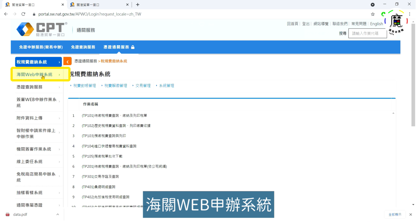This screenshot has width=416, height=222.
Task: Expand chevron beside 線上委任系統
Action: pos(59,162)
